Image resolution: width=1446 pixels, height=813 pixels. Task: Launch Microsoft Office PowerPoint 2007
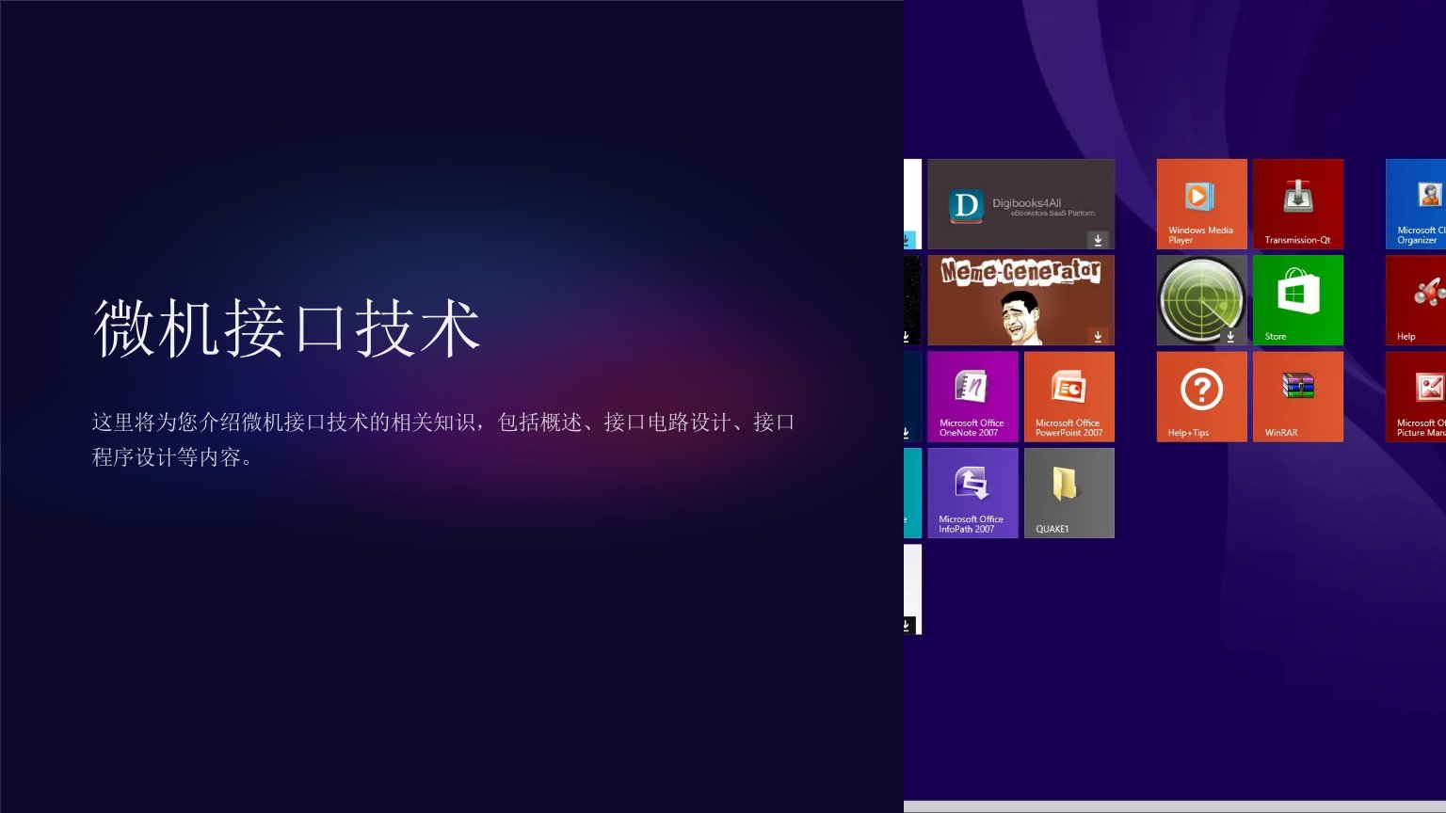pyautogui.click(x=1069, y=397)
